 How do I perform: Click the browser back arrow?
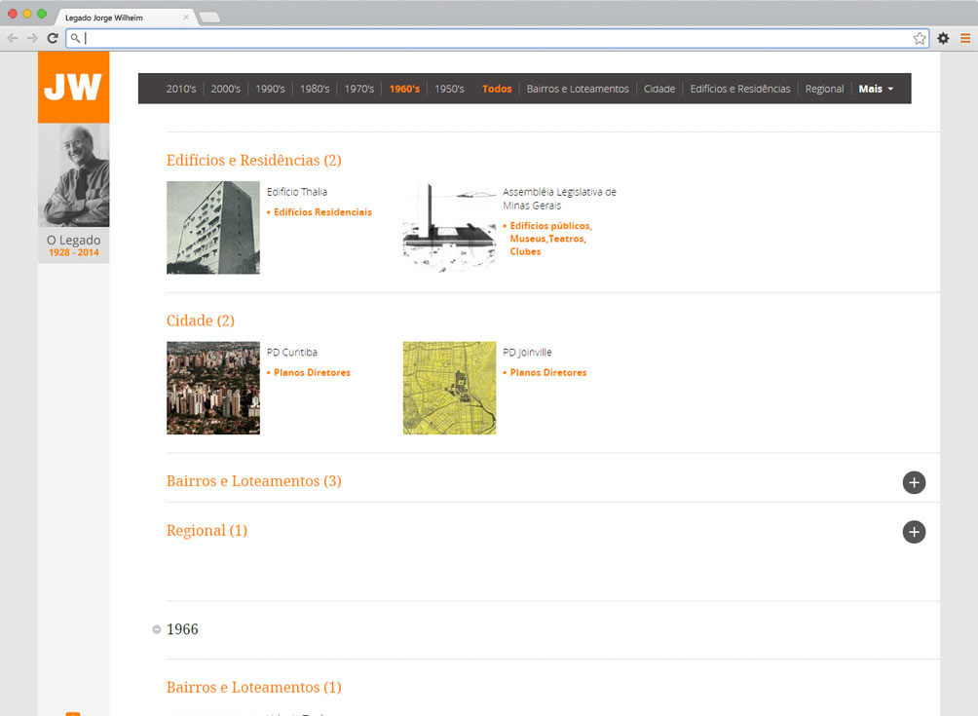click(x=13, y=38)
